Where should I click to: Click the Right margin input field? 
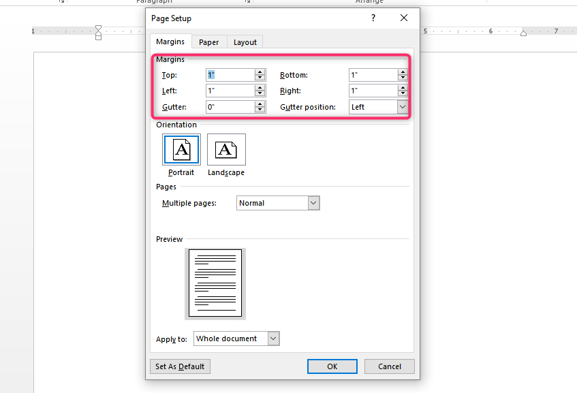click(373, 91)
